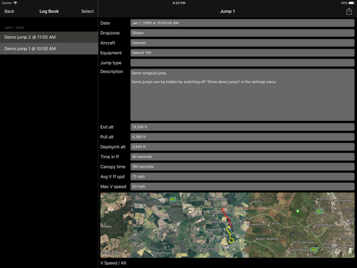Viewport: 357px width, 268px height.
Task: Edit the Date field
Action: [243, 23]
